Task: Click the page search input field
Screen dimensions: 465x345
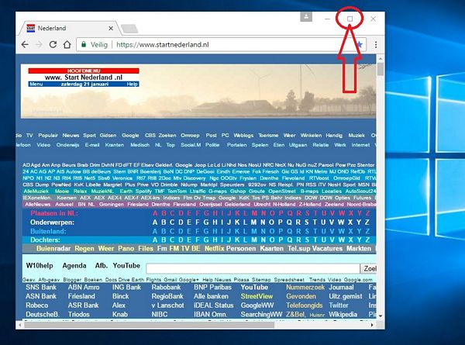Action: click(253, 268)
